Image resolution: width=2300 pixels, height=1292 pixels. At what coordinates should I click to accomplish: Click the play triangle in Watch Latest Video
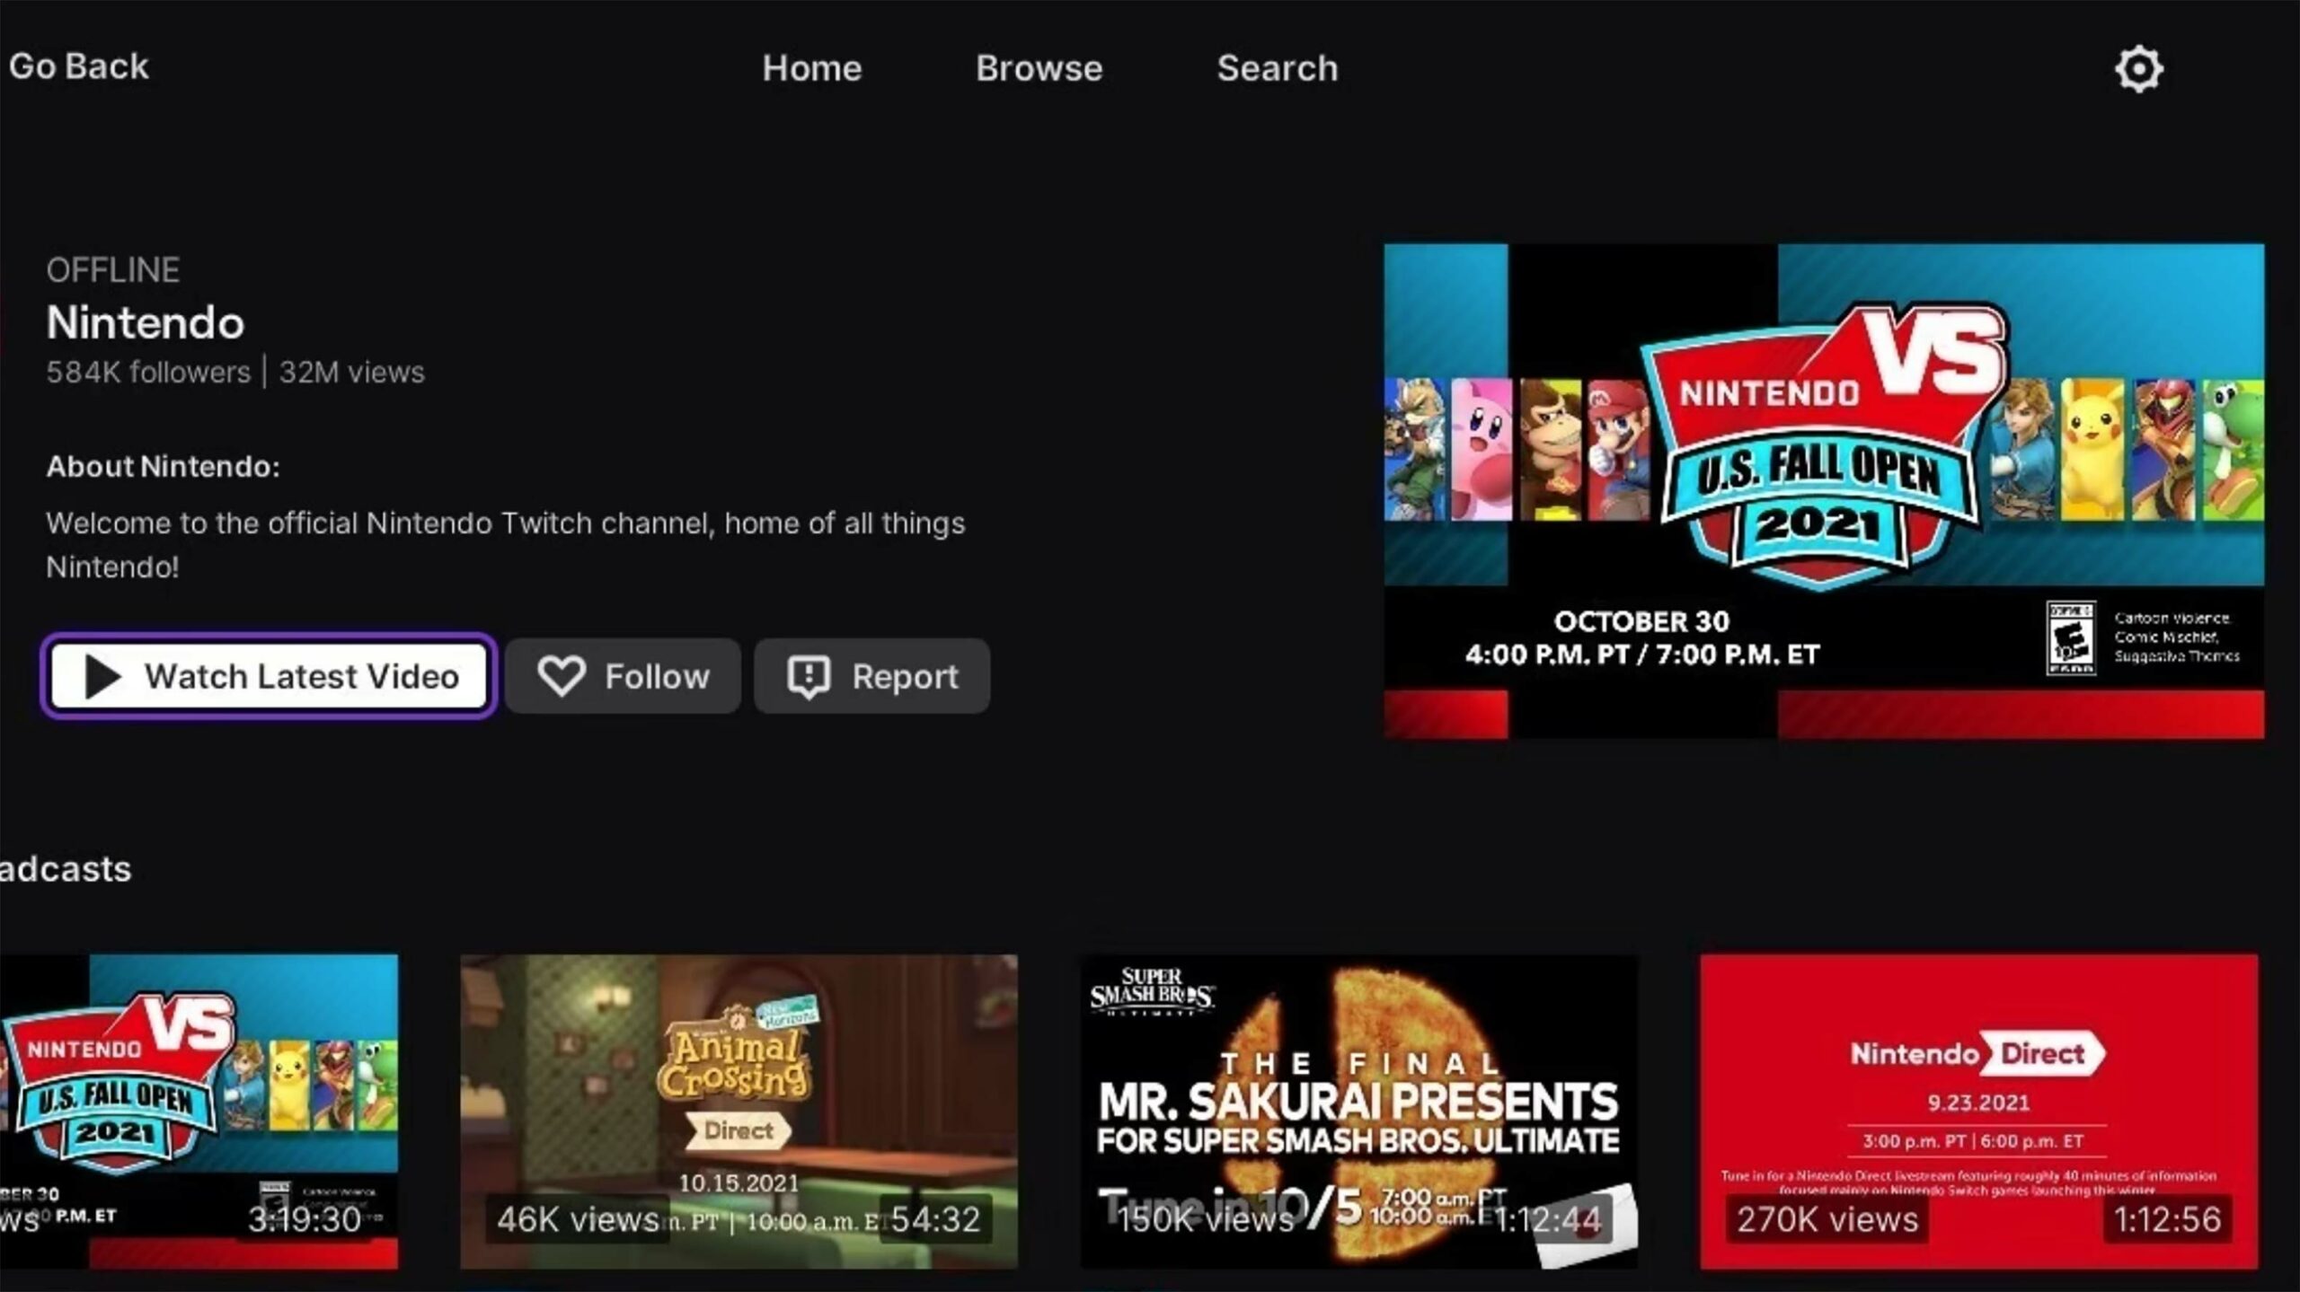tap(102, 676)
